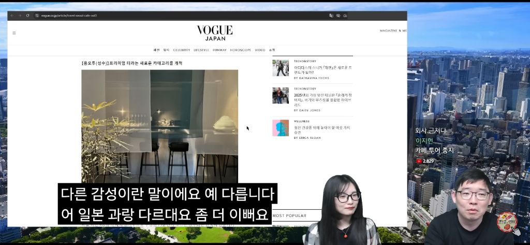Screen dimensions: 530x245
Task: Open the CELEBRITY navigation tab
Action: 182,50
